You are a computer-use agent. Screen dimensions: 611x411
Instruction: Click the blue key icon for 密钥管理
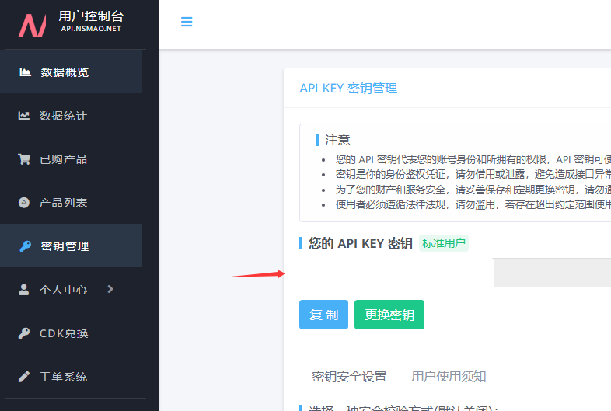pos(25,246)
